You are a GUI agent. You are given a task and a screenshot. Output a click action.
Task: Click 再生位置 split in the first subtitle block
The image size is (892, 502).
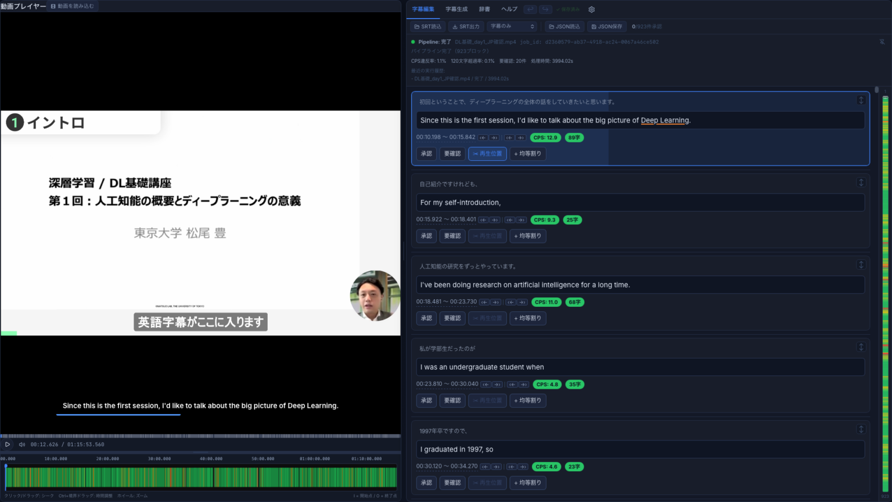coord(487,154)
